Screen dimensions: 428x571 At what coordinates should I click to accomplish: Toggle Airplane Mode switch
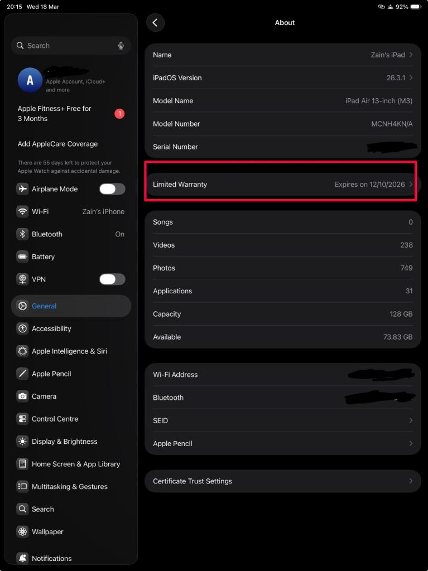(x=112, y=189)
